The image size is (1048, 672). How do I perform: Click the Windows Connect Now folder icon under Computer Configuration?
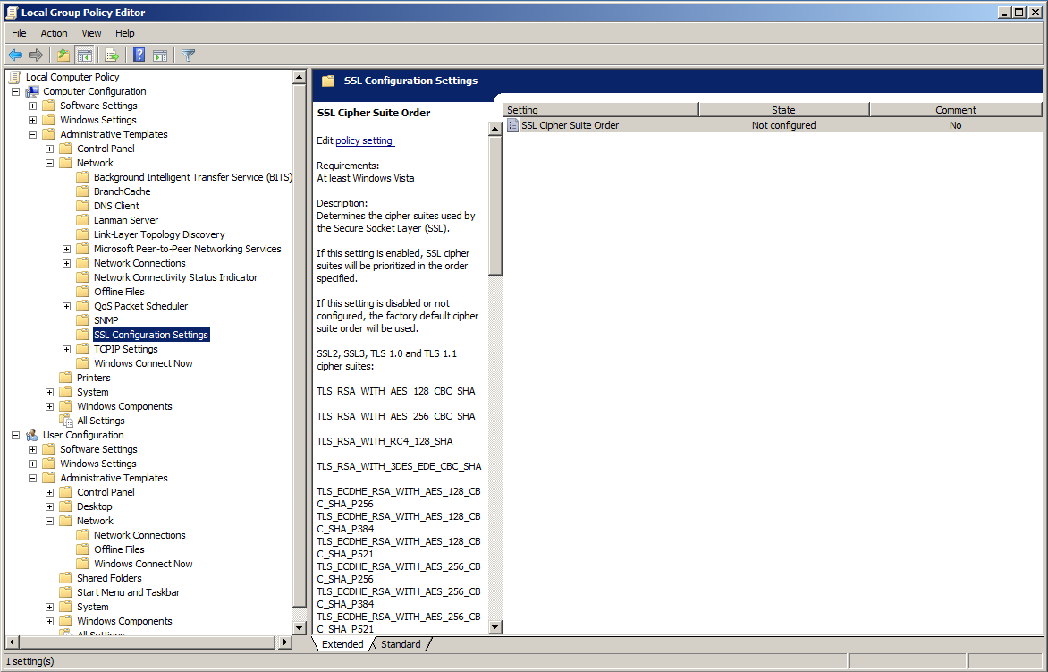82,363
